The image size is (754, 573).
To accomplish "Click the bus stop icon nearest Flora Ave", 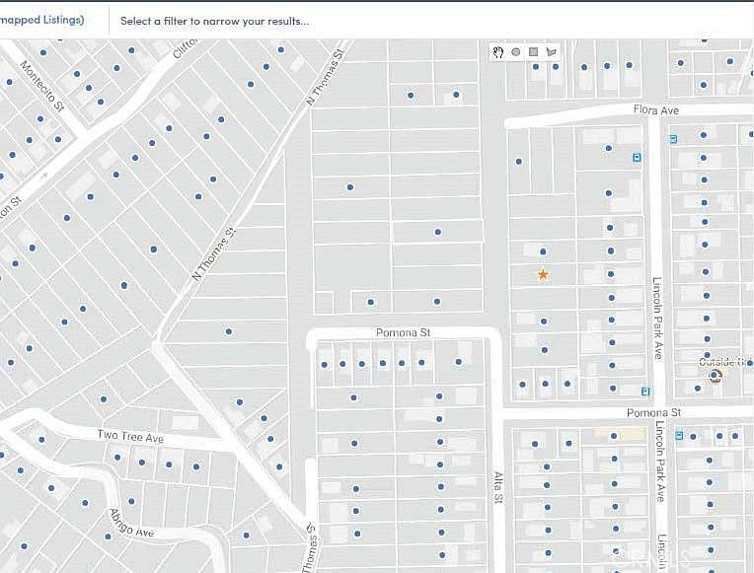I will [x=673, y=139].
